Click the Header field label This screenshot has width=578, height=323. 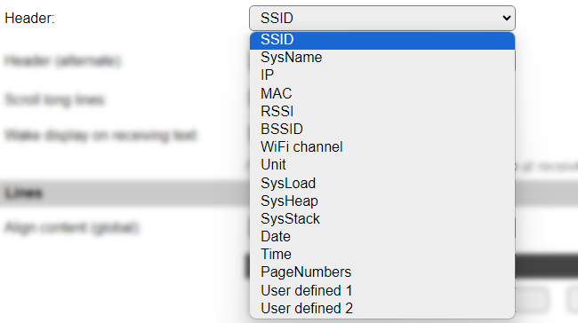29,18
